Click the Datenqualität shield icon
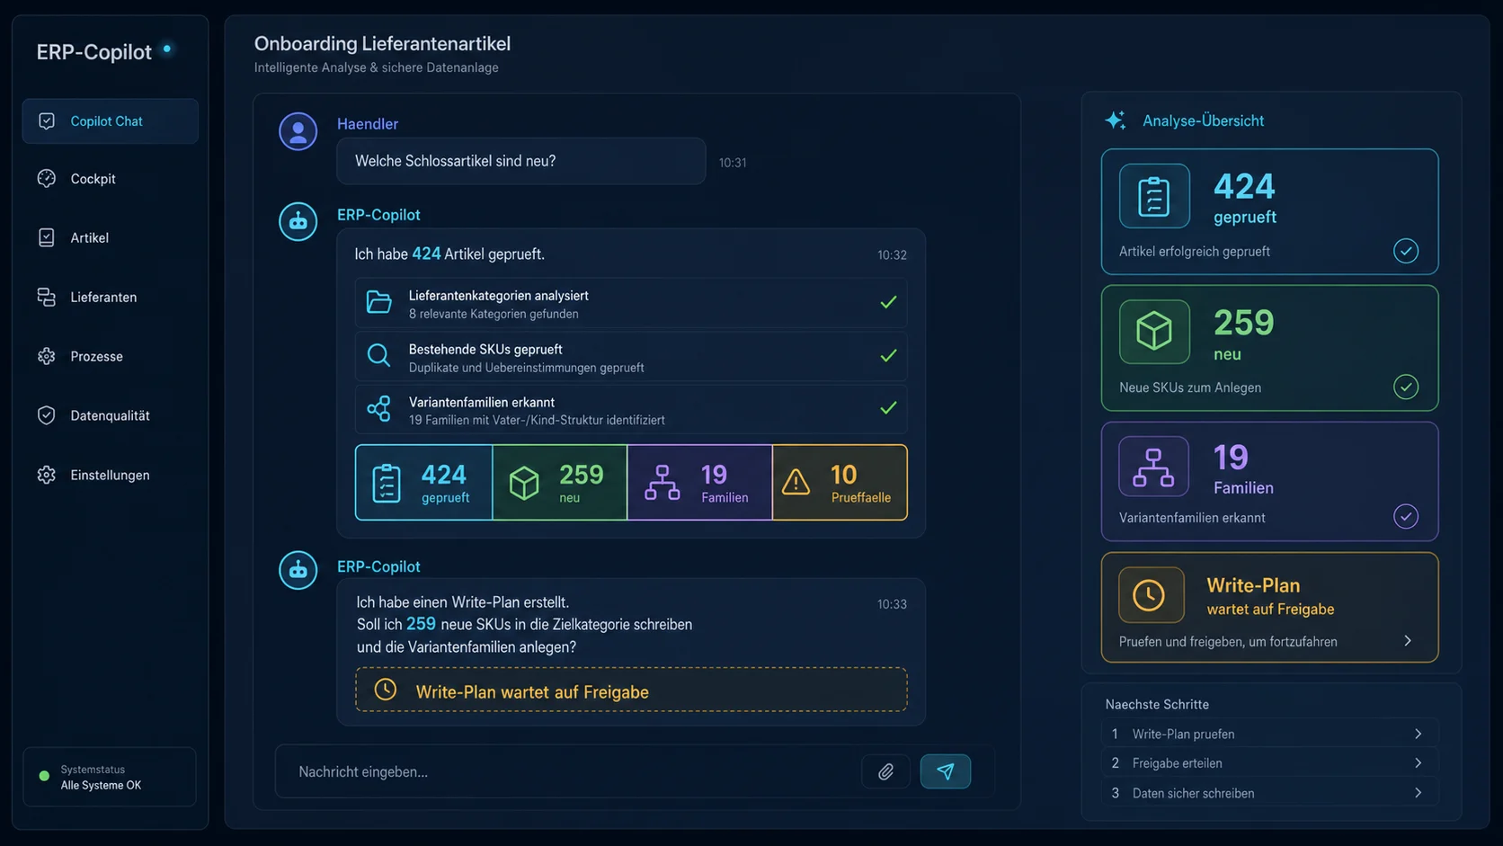 click(x=47, y=415)
